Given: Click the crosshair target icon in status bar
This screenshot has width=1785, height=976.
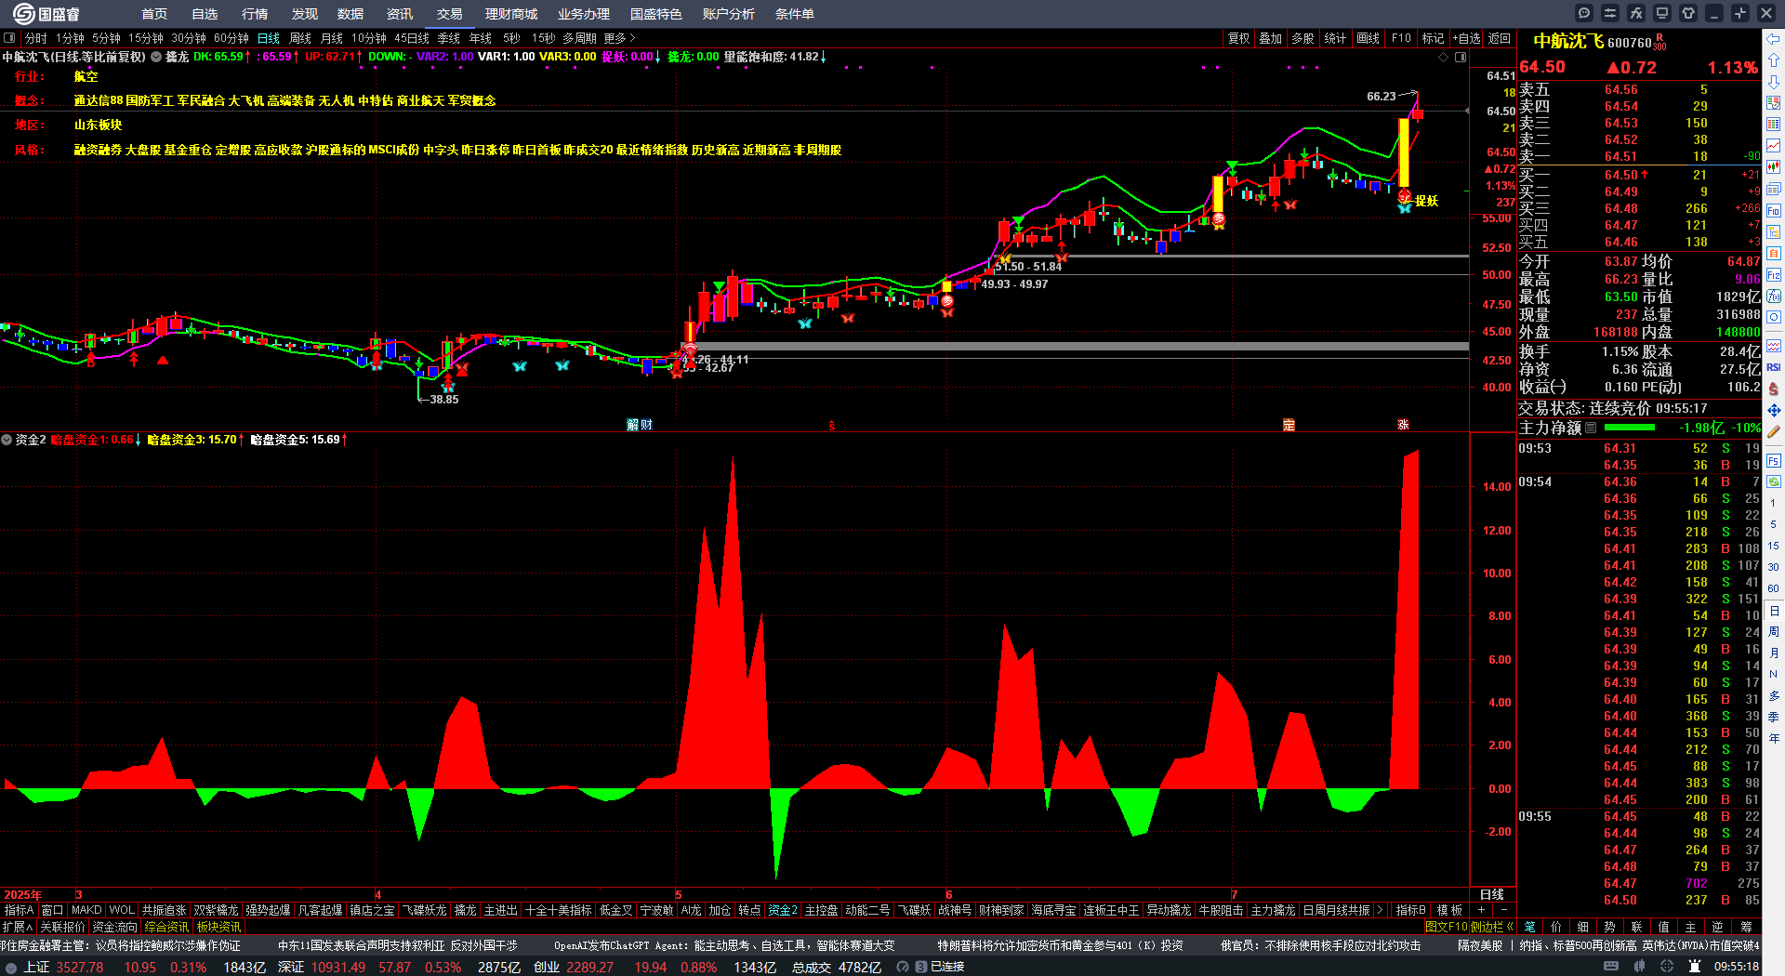Looking at the screenshot, I should point(1667,967).
